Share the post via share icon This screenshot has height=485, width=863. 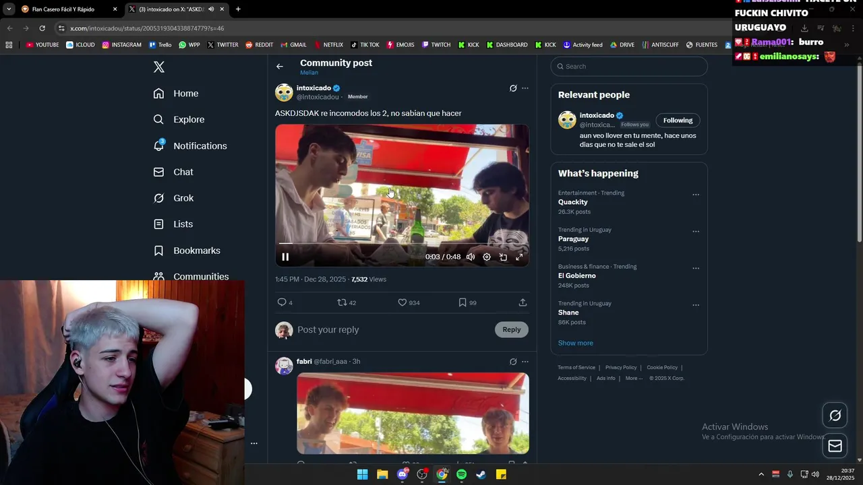523,302
